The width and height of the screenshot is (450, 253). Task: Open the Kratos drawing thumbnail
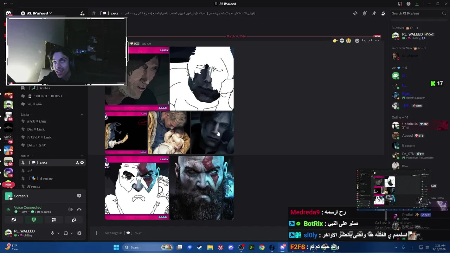pos(137,188)
